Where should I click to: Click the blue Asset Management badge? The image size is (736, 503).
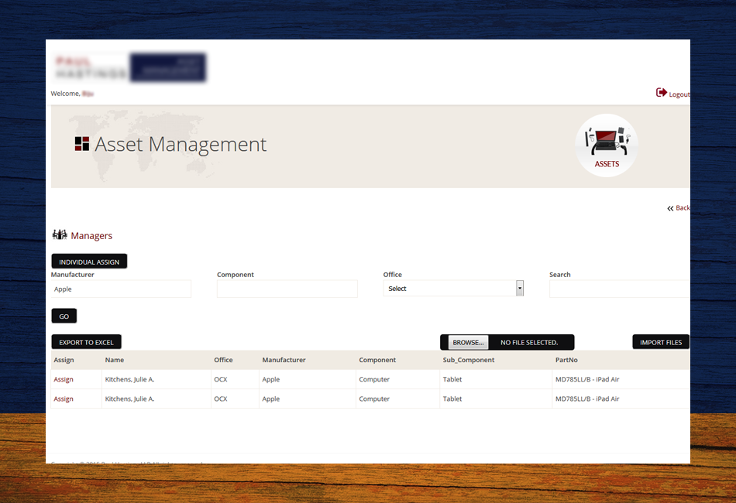pyautogui.click(x=168, y=67)
